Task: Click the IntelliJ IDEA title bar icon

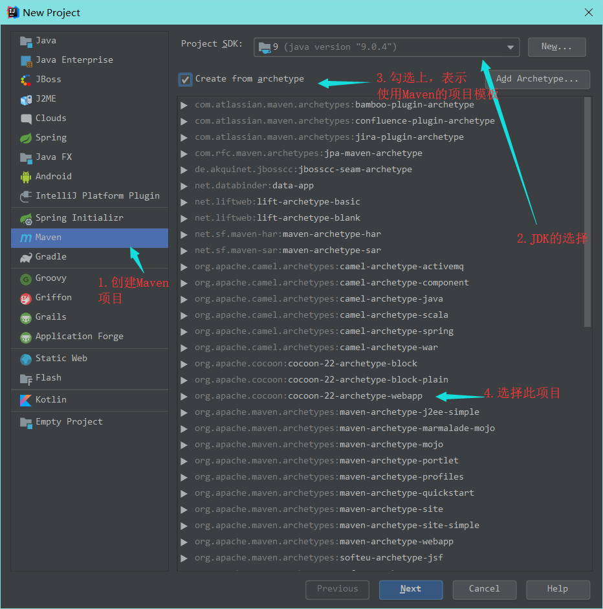Action: click(x=13, y=12)
